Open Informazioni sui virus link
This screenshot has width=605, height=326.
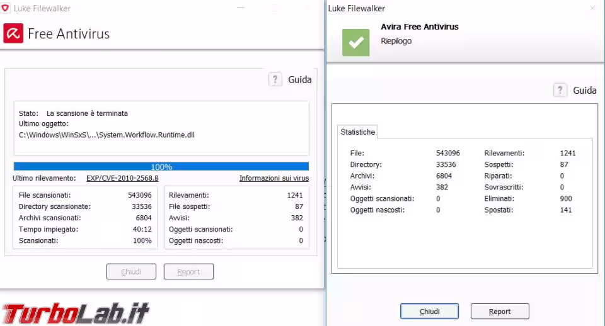click(x=274, y=178)
